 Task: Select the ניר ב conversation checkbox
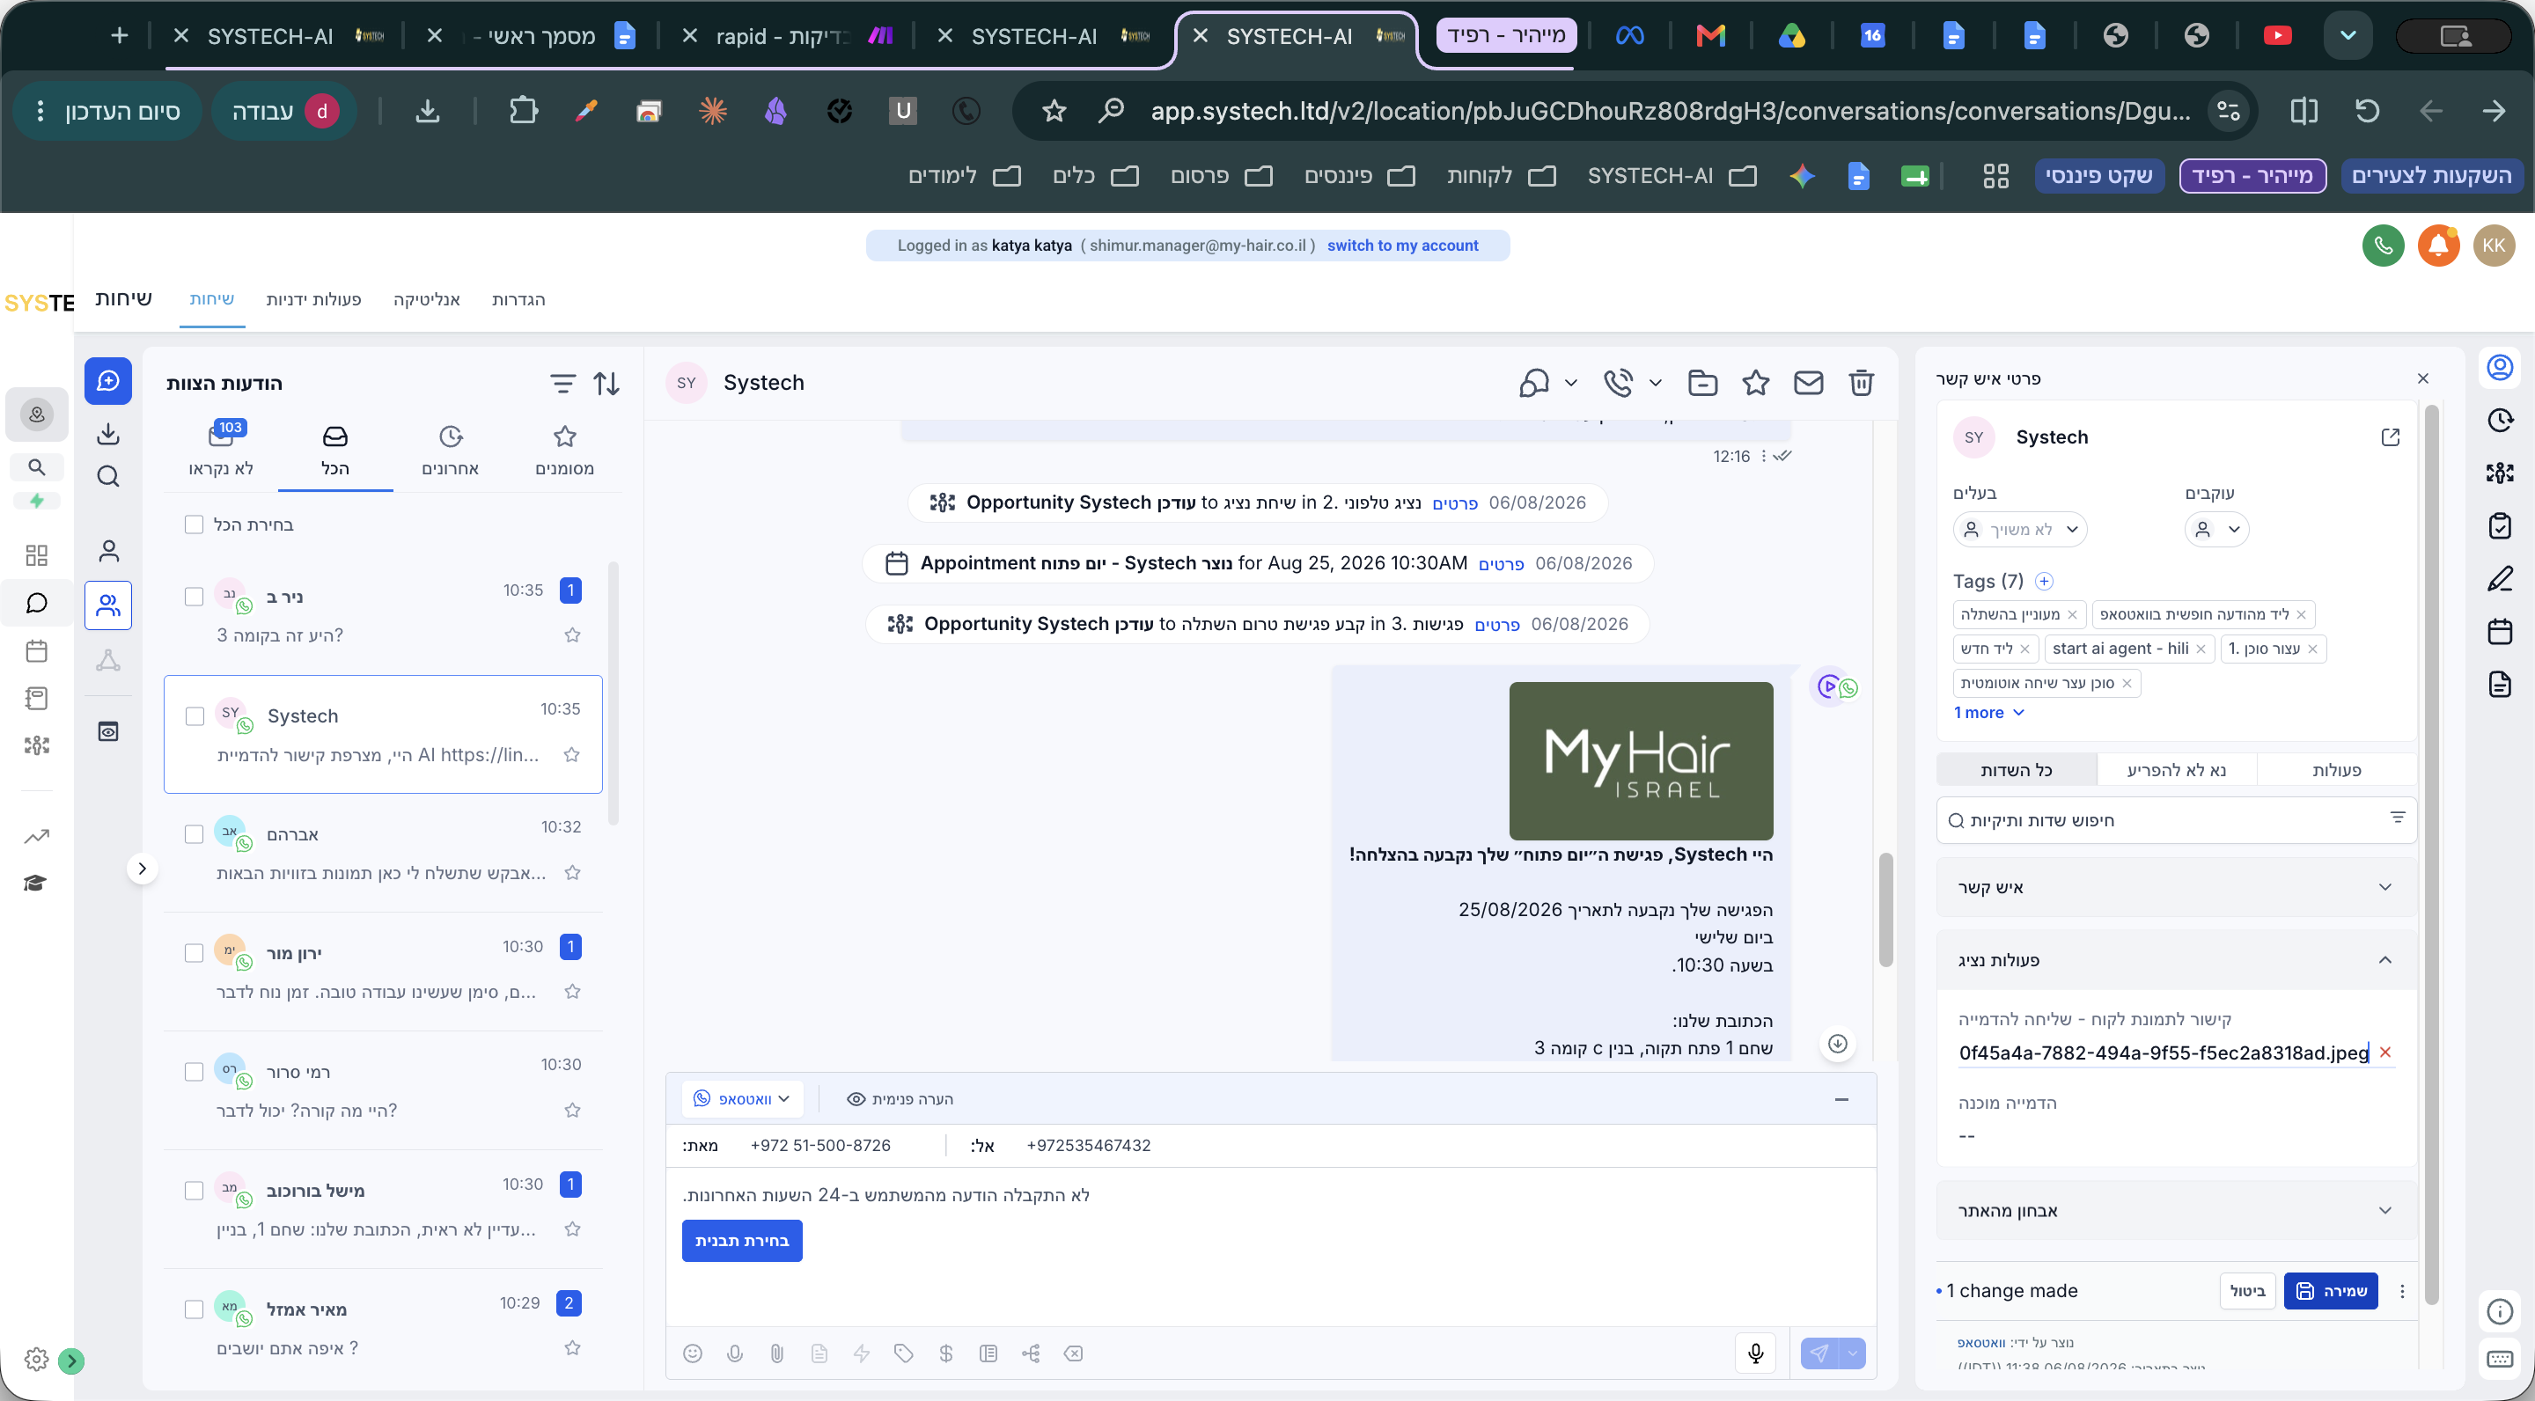point(194,596)
